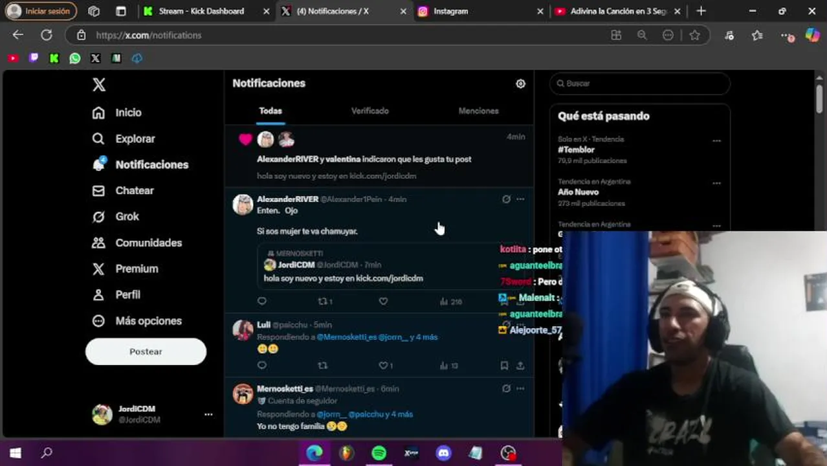Open FL Studio from the taskbar
Image resolution: width=827 pixels, height=466 pixels.
347,453
